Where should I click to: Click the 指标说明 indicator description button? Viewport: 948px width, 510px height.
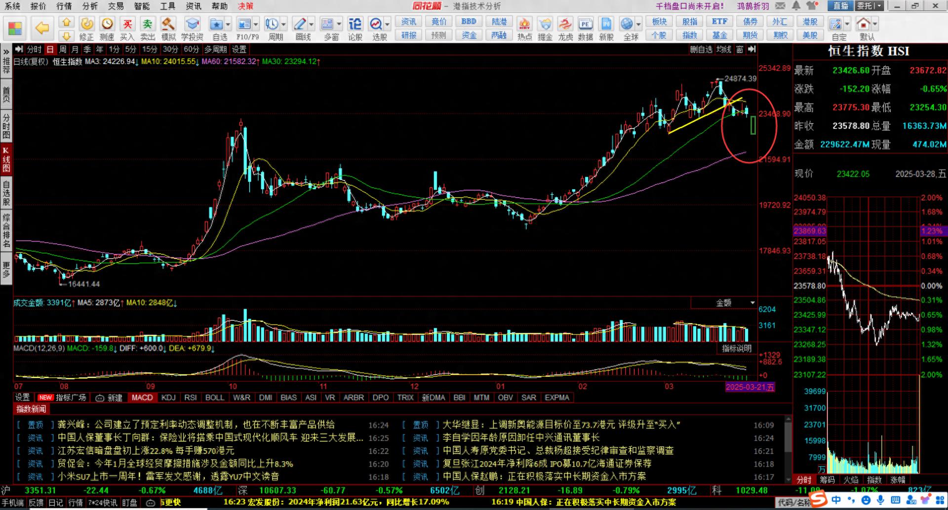736,348
